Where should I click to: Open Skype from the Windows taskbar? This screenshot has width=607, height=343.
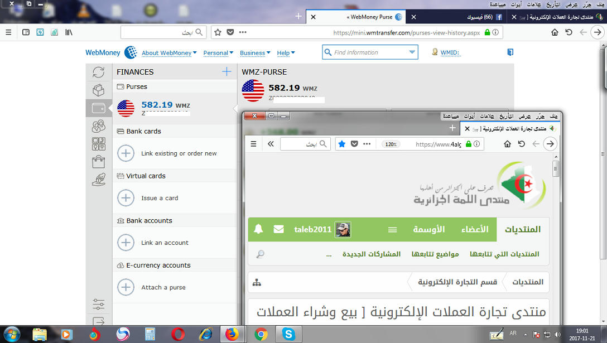click(x=288, y=335)
